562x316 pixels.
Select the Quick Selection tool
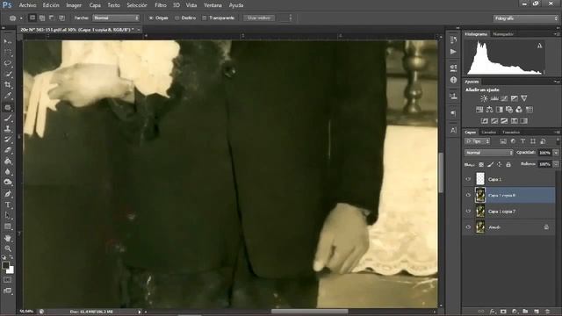coord(8,74)
